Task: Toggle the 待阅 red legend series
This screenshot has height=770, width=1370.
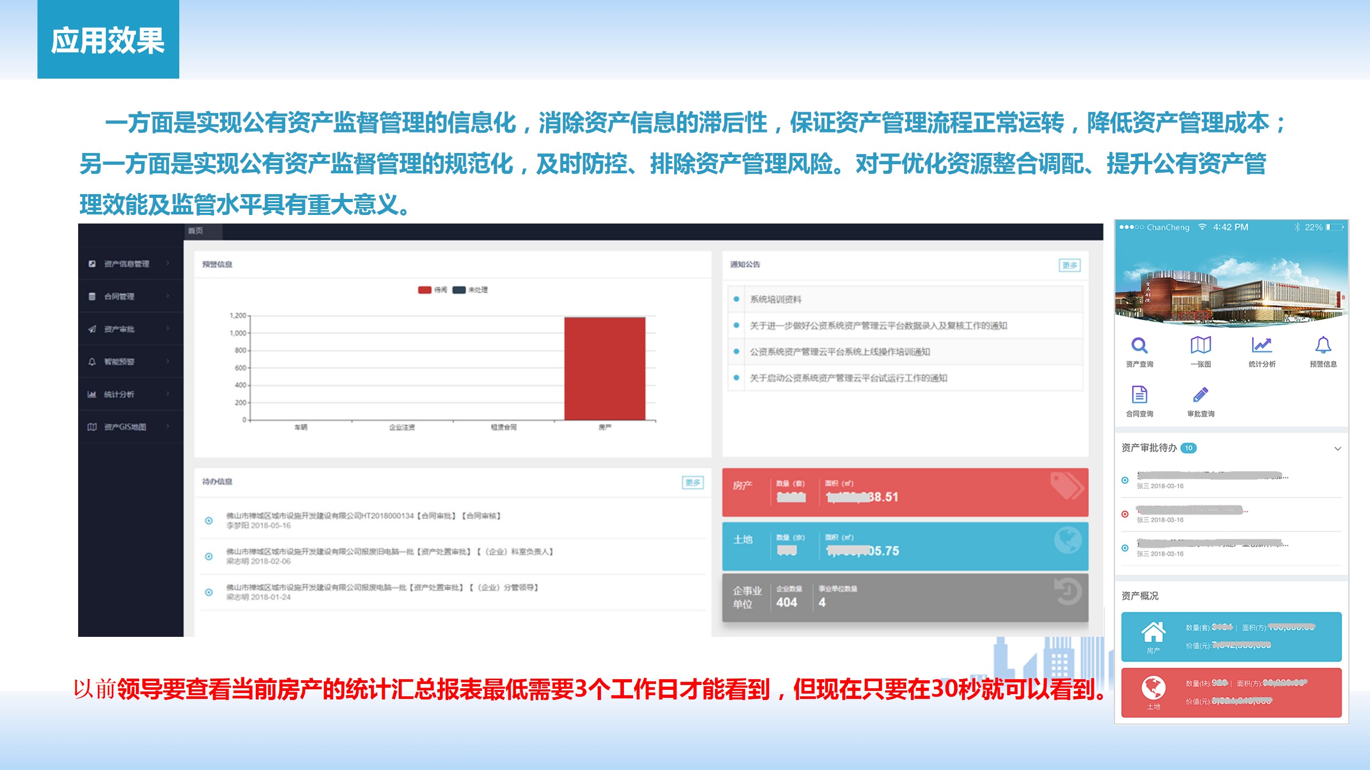Action: (425, 290)
